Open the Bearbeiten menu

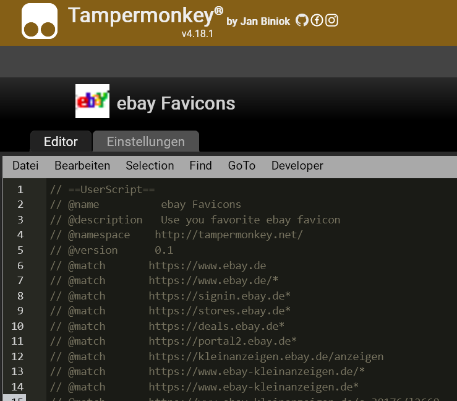(82, 165)
